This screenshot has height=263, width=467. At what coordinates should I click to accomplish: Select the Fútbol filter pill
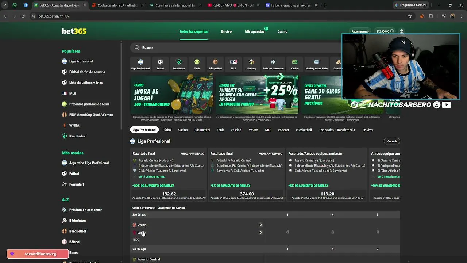[x=167, y=130]
